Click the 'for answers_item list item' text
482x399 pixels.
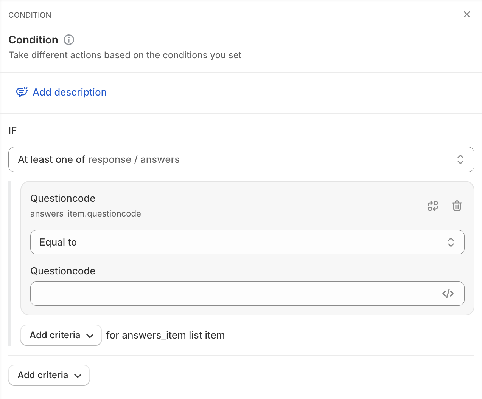point(165,335)
